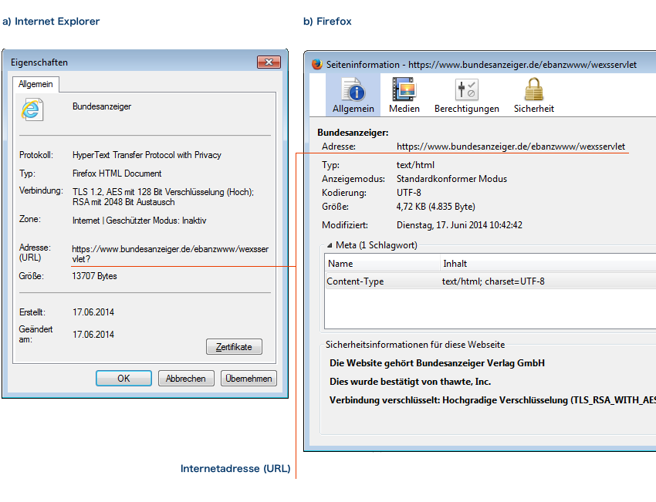
Task: Click the 'Bundesanzeiger' title in the Eigenschaften dialog
Action: tap(102, 106)
